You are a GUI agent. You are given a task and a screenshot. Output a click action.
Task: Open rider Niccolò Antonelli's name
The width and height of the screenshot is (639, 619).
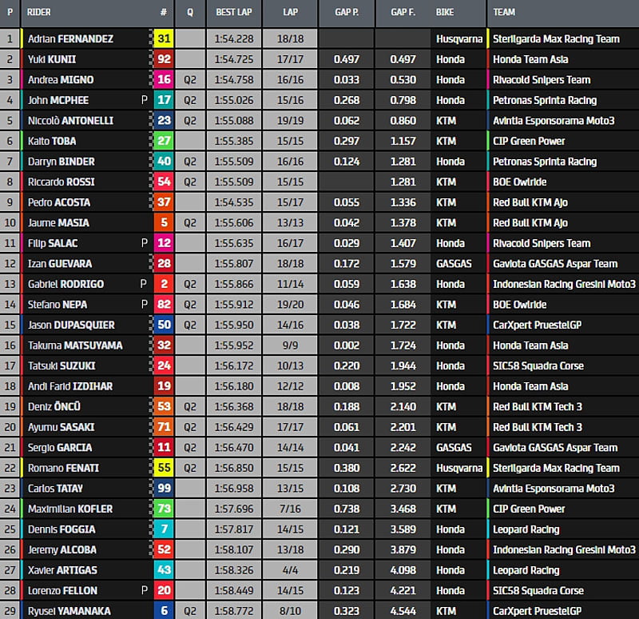(70, 121)
